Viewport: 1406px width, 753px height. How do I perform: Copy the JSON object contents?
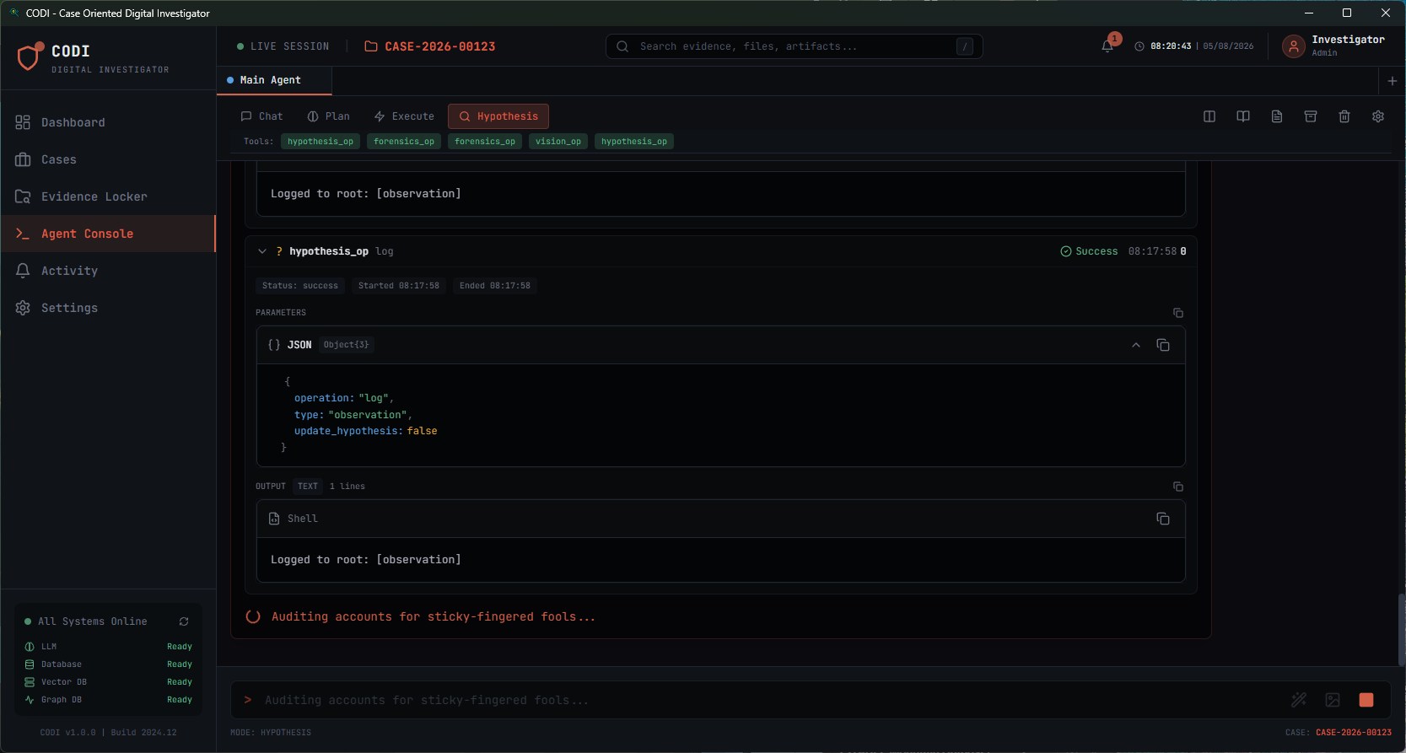pyautogui.click(x=1163, y=345)
